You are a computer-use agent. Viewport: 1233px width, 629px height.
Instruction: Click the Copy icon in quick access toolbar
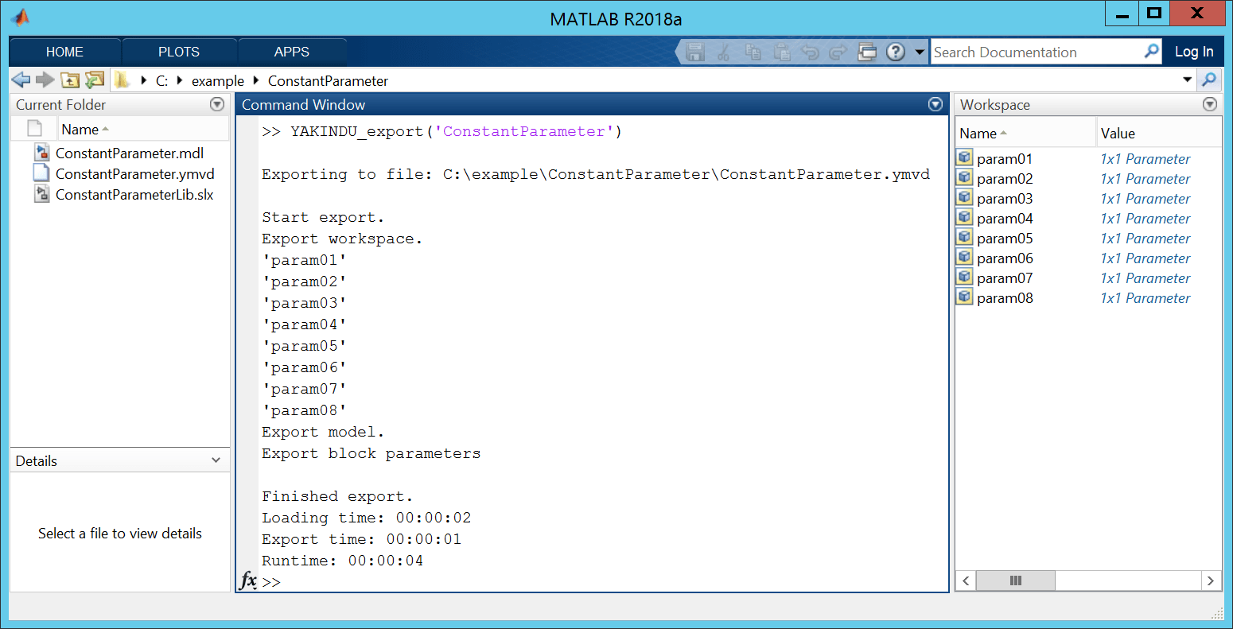753,52
